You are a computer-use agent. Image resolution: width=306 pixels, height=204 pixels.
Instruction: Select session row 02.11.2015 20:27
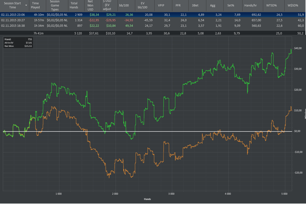tap(153, 20)
